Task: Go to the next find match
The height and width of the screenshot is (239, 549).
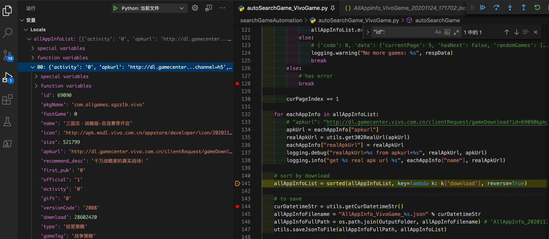Action: [517, 32]
